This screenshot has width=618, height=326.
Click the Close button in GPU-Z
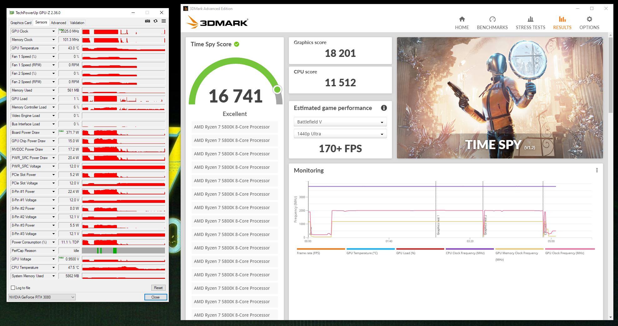pos(155,297)
